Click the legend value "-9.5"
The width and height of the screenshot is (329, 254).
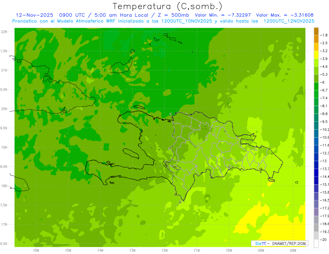[324, 122]
